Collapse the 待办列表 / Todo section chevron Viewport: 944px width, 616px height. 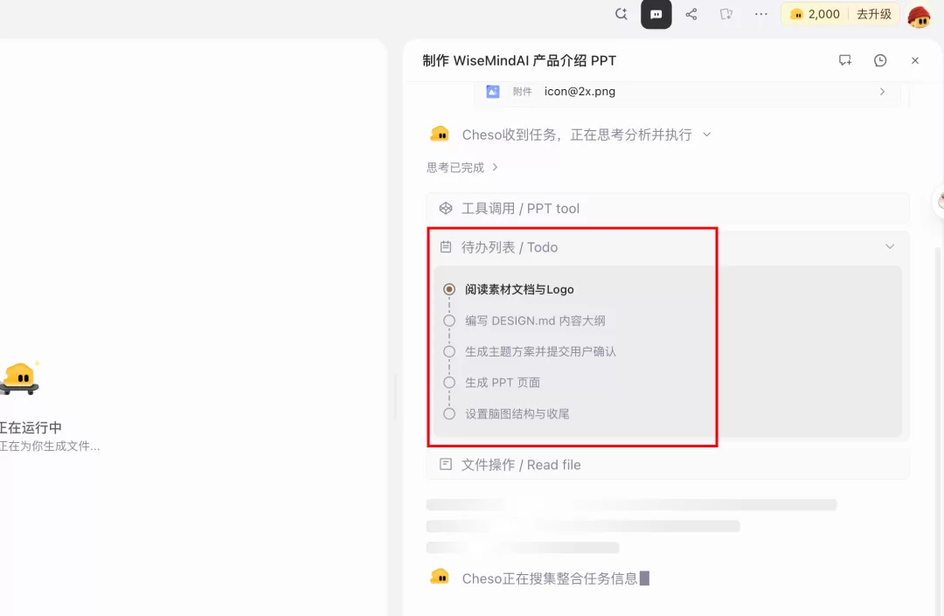click(x=890, y=246)
